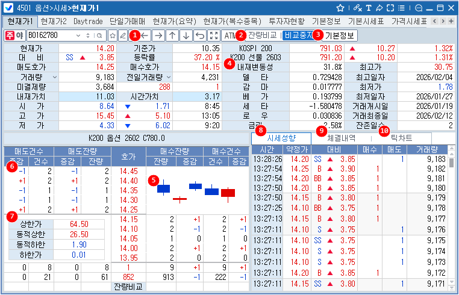Click the favorite star icon in toolbar

[x=113, y=36]
